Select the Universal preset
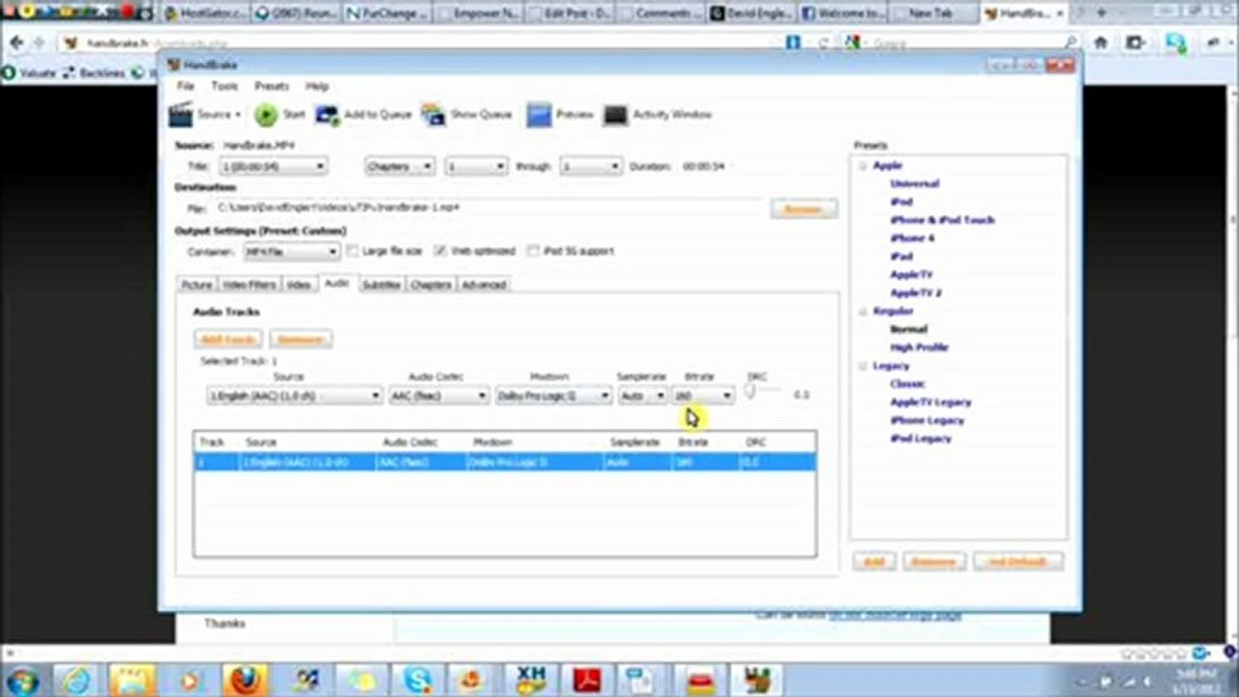This screenshot has width=1239, height=697. tap(914, 184)
